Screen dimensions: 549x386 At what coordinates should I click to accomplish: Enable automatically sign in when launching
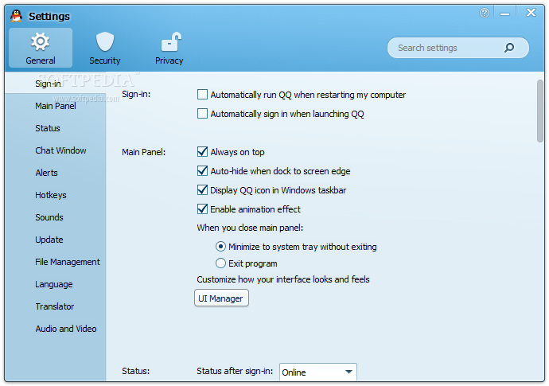click(x=202, y=114)
